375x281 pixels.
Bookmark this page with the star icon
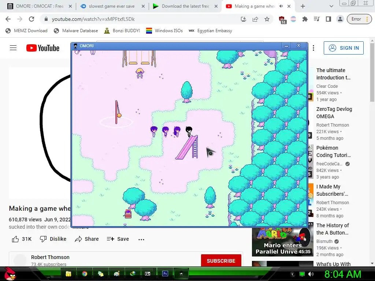click(x=267, y=19)
